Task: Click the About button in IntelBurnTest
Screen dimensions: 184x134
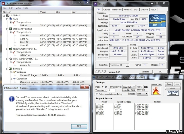Action: coord(172,88)
